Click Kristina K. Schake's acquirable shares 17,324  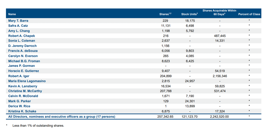click(x=220, y=111)
